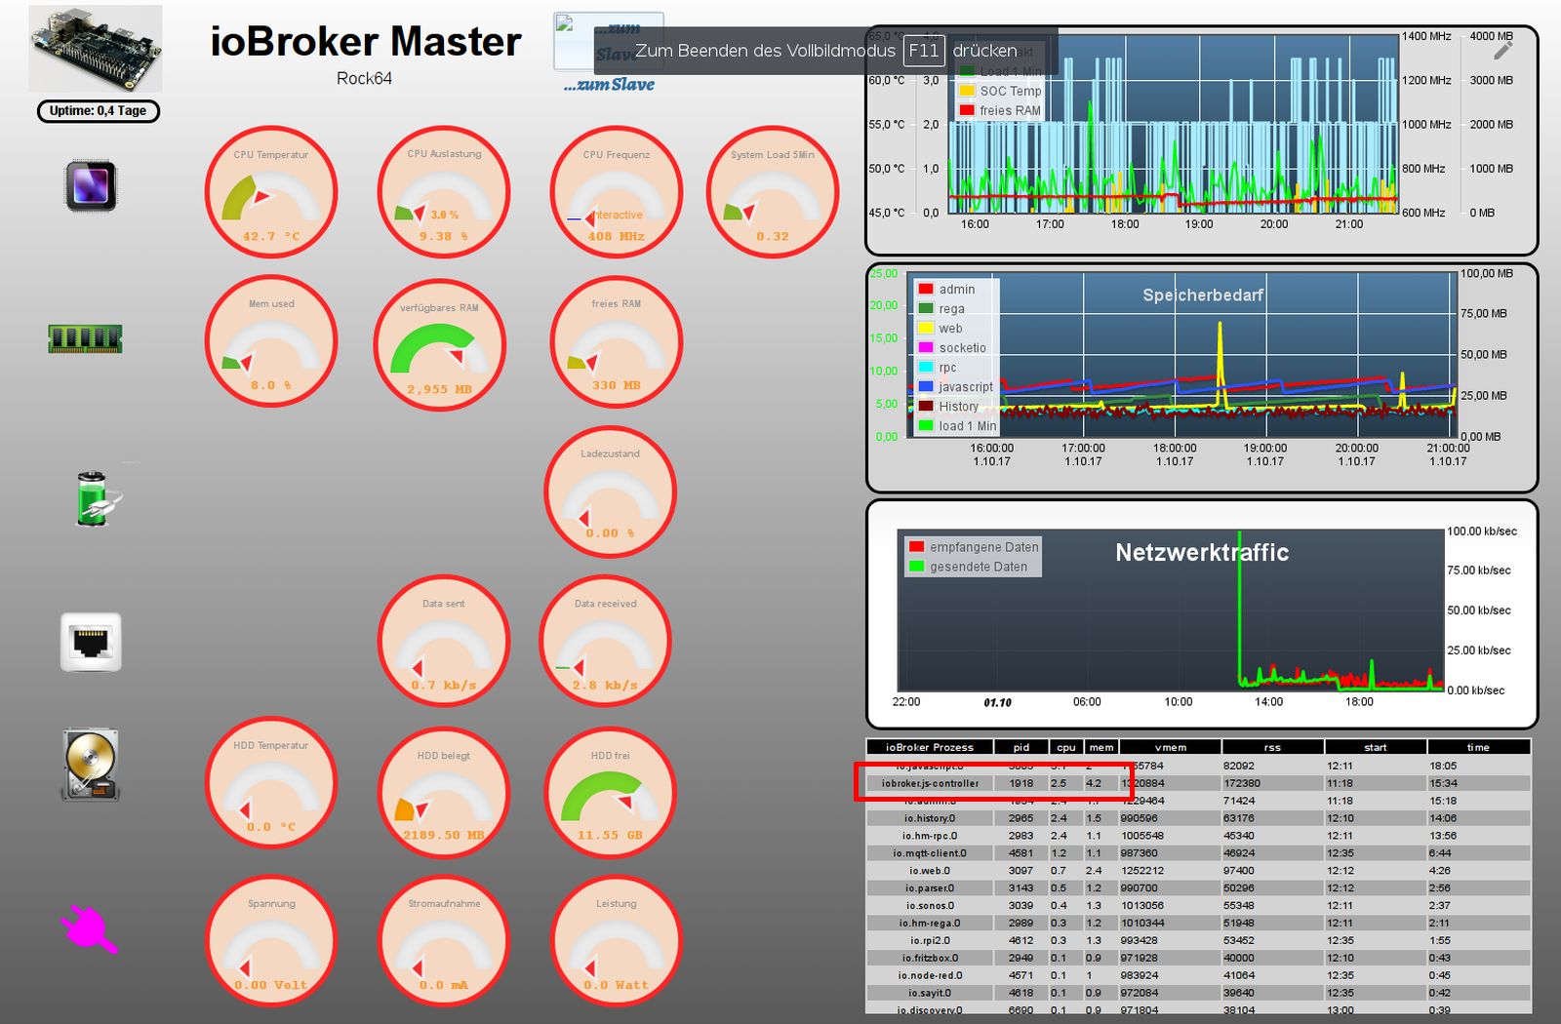This screenshot has width=1561, height=1024.
Task: Toggle the socketio legend entry
Action: click(952, 348)
